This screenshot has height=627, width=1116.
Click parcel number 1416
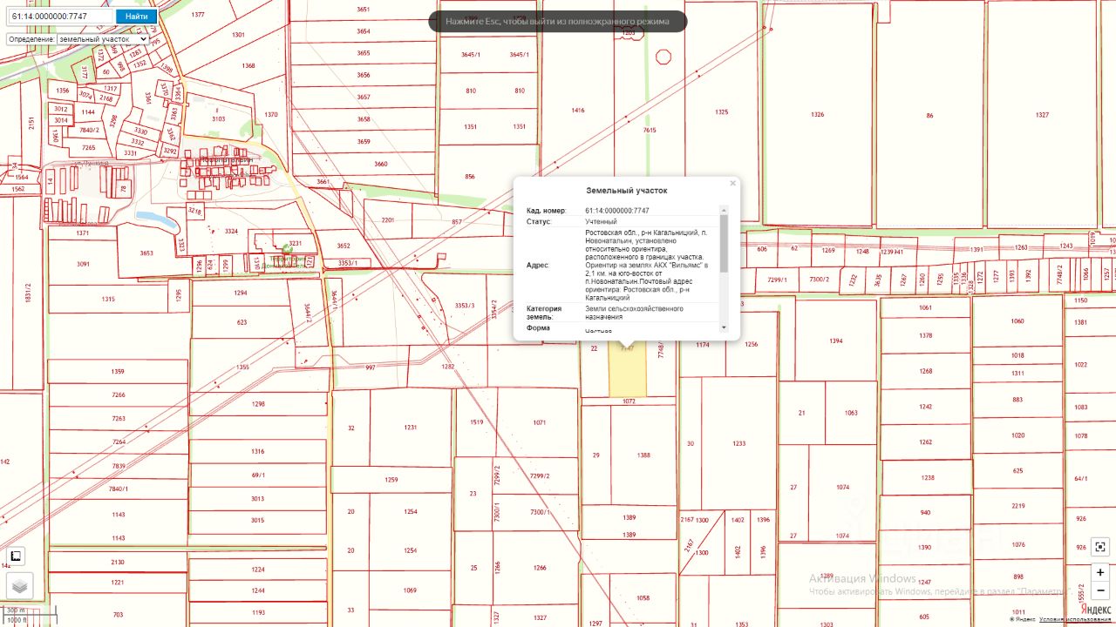point(577,111)
